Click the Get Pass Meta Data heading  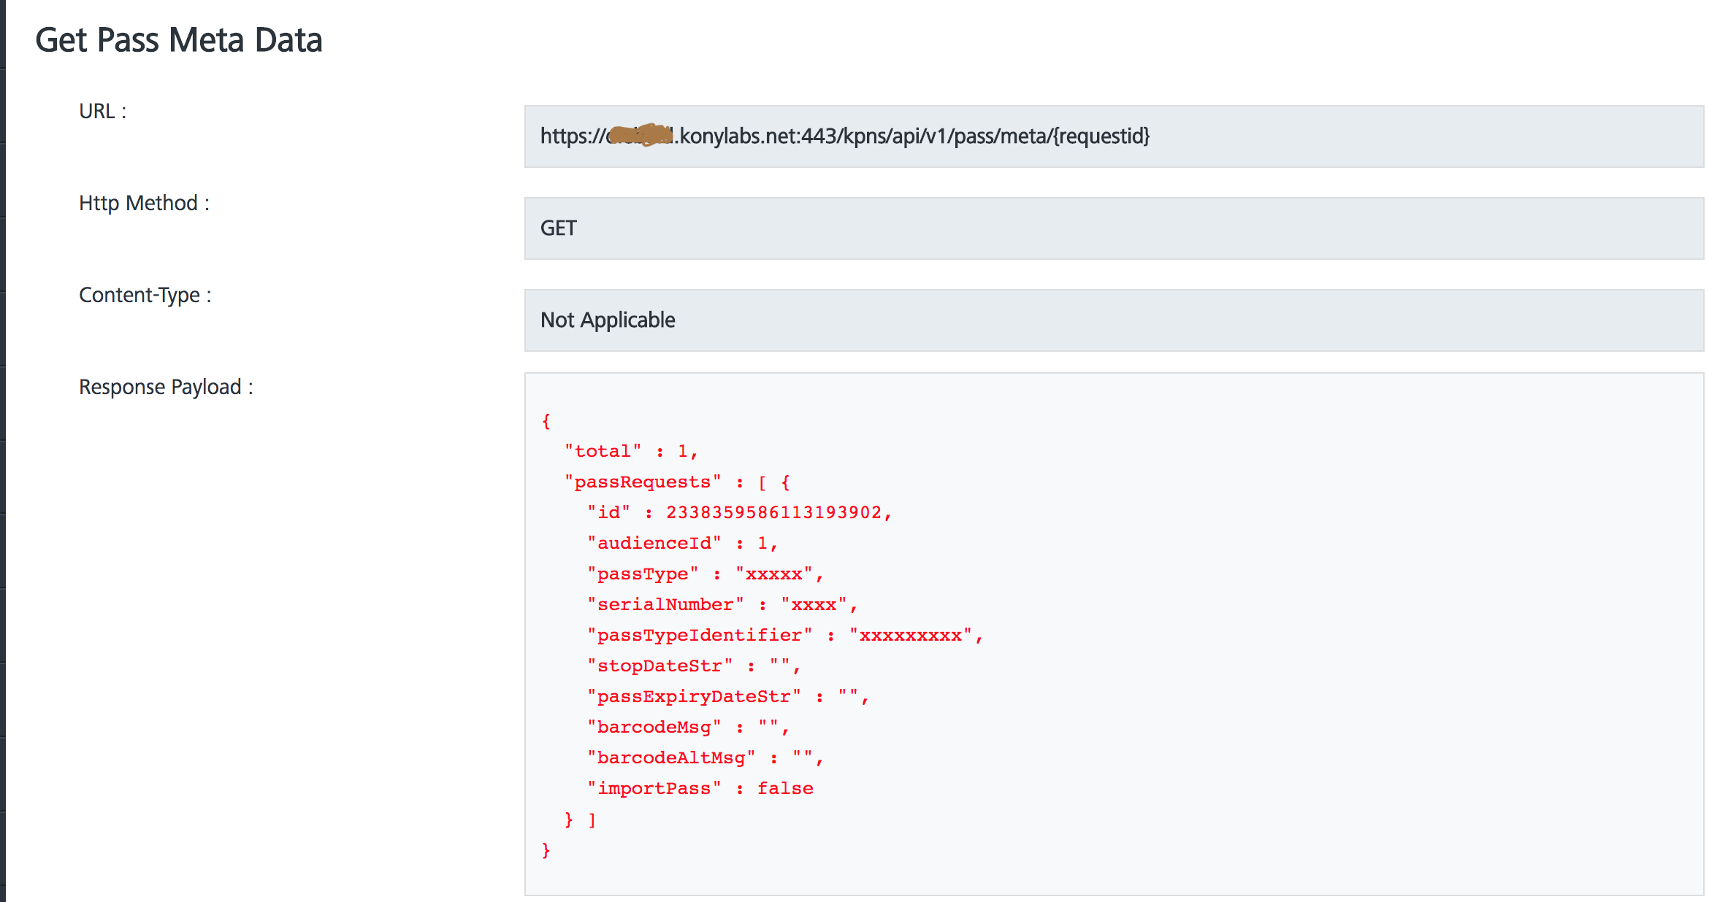coord(179,39)
